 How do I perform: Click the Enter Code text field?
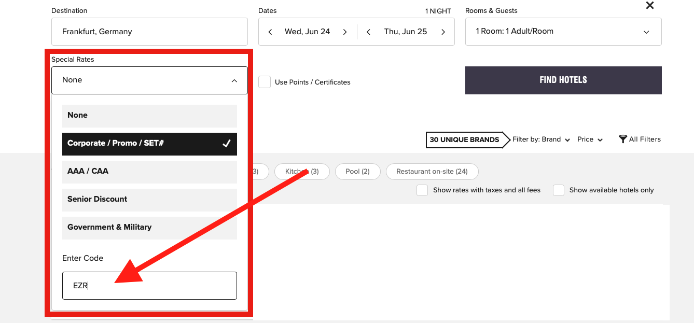pyautogui.click(x=149, y=286)
